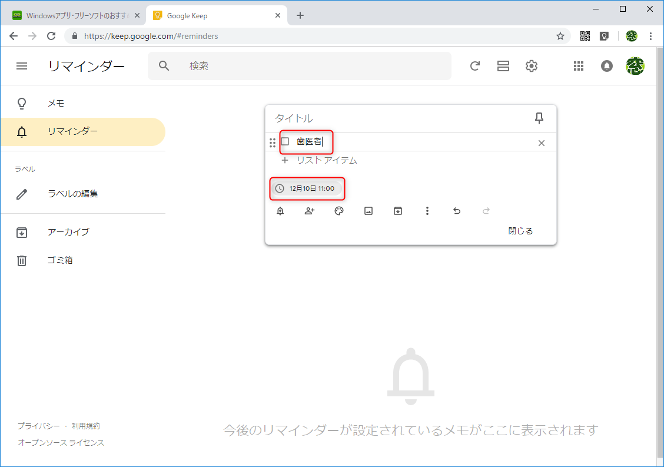Open the color palette for the note
664x467 pixels.
coord(339,210)
